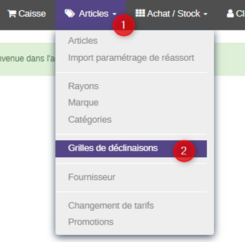Click the red circle marked 2

pos(184,151)
